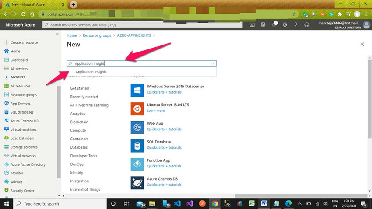Open Quickstarts + tutorials for Web App
Viewport: 372px width, 209px height.
click(x=164, y=129)
